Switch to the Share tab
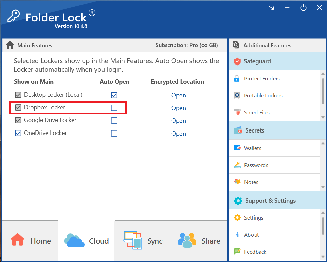This screenshot has width=327, height=262. [199, 241]
